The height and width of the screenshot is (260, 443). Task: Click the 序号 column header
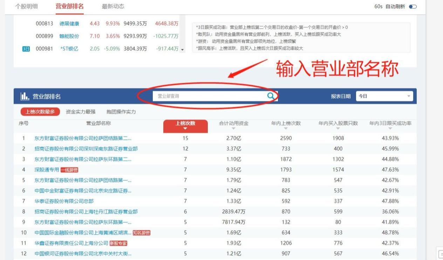23,123
